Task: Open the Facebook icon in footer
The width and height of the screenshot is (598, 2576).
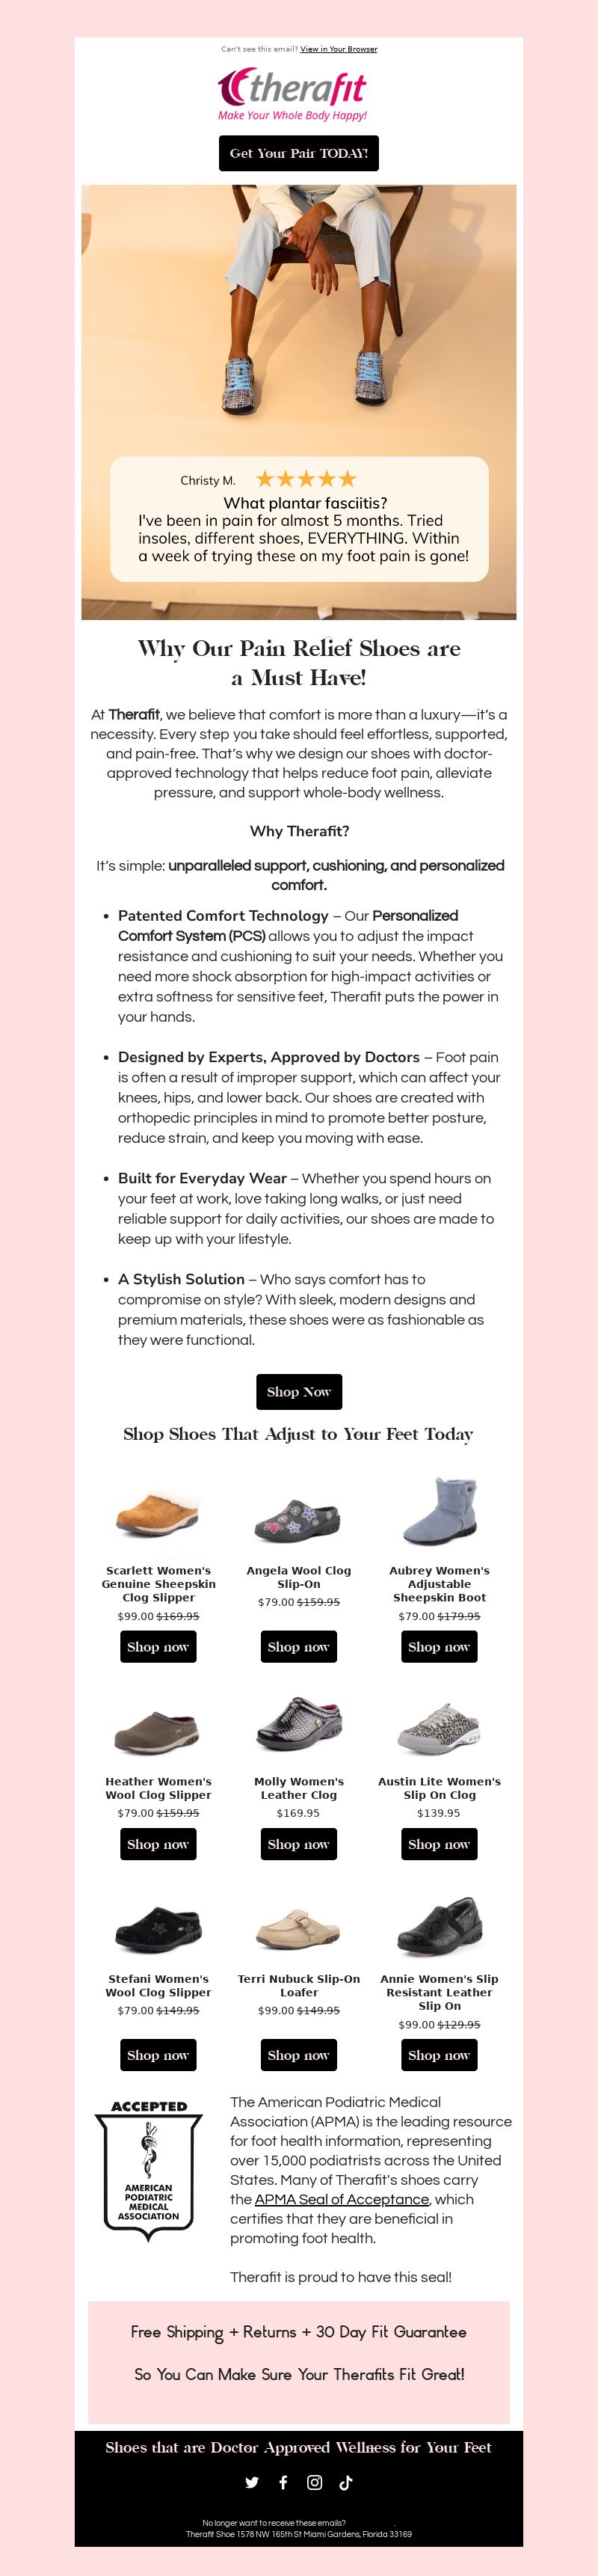Action: (283, 2482)
